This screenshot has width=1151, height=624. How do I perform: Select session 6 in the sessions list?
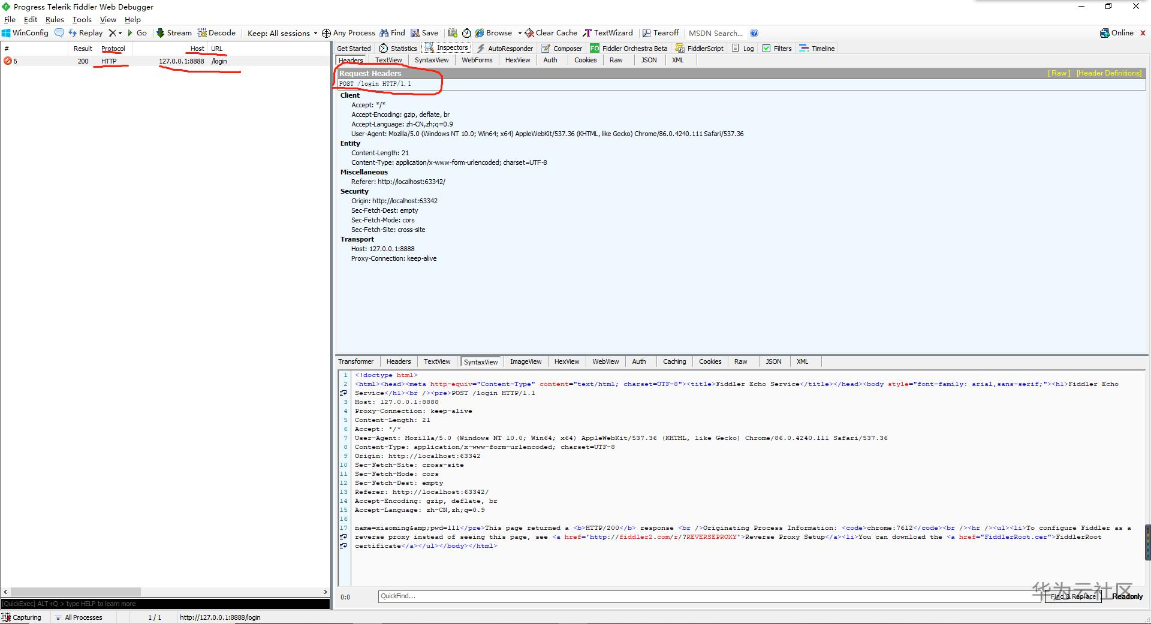click(165, 61)
